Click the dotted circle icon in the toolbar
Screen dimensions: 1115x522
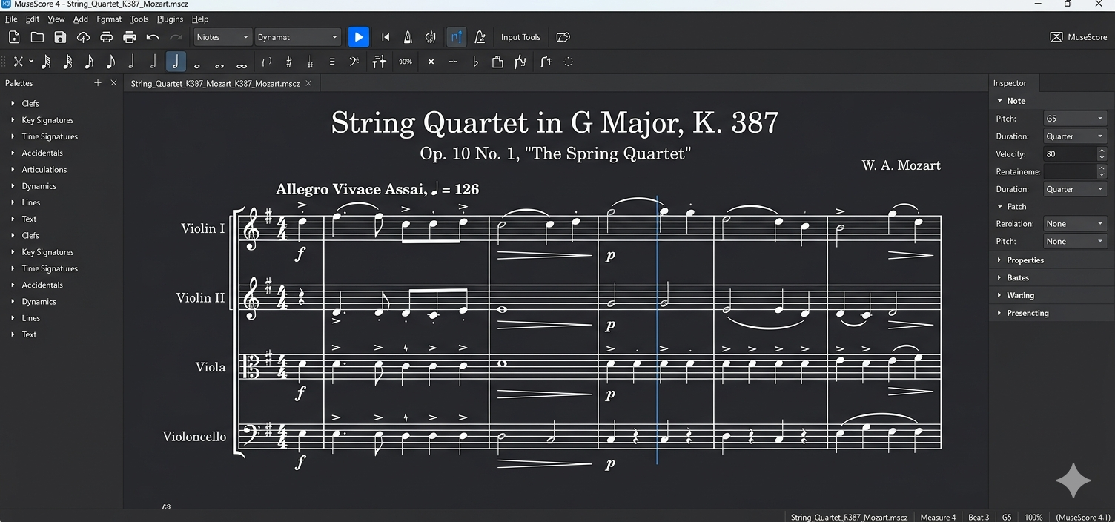[x=569, y=62]
